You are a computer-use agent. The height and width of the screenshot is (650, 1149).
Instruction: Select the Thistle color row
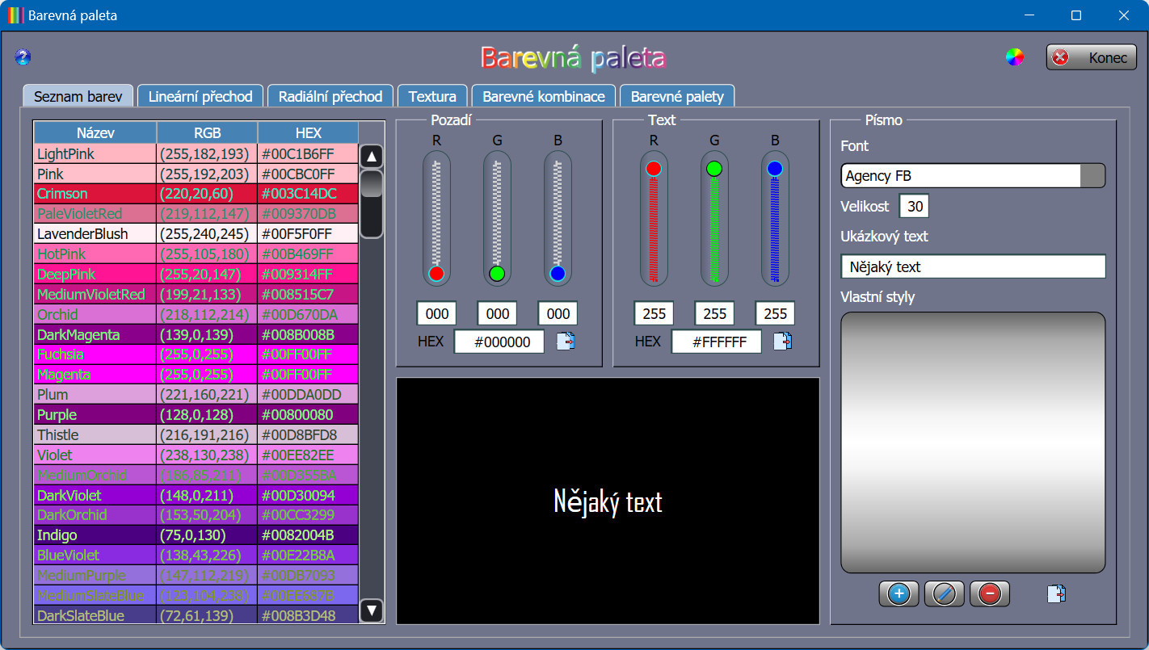tap(196, 435)
